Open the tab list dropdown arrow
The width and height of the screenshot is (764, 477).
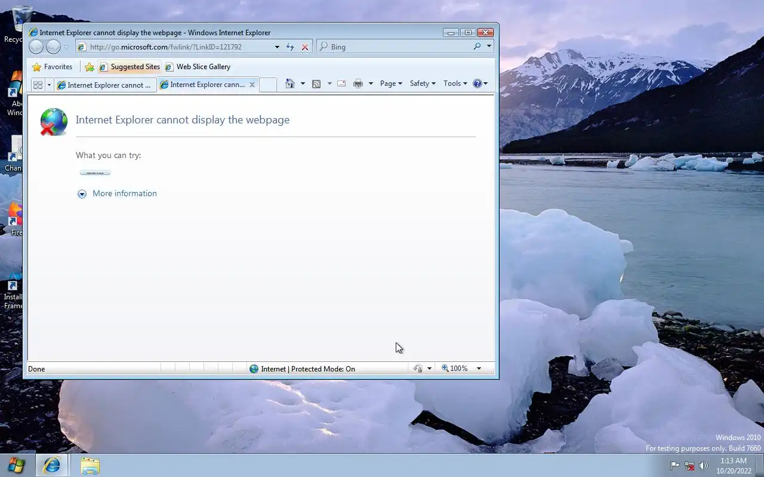coord(49,85)
